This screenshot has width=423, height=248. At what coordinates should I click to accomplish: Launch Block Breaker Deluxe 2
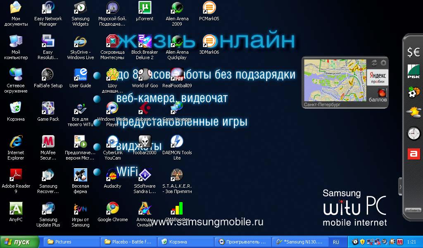(145, 41)
